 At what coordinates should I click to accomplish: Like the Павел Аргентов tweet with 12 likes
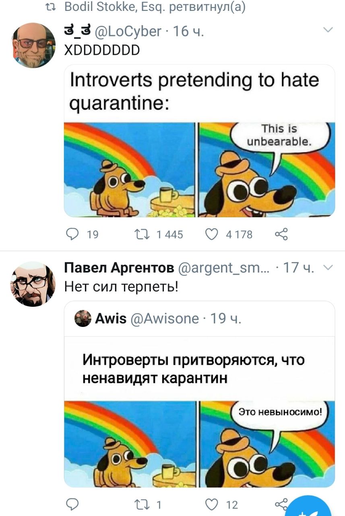pyautogui.click(x=212, y=504)
